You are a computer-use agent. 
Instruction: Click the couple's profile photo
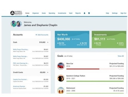[x=16, y=24]
